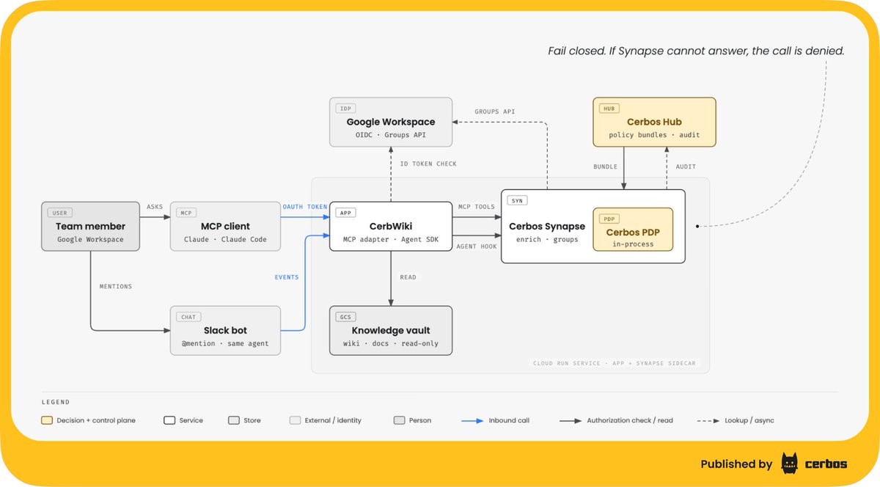The width and height of the screenshot is (880, 487).
Task: Click "@mention · same agent" subtitle
Action: [x=225, y=344]
